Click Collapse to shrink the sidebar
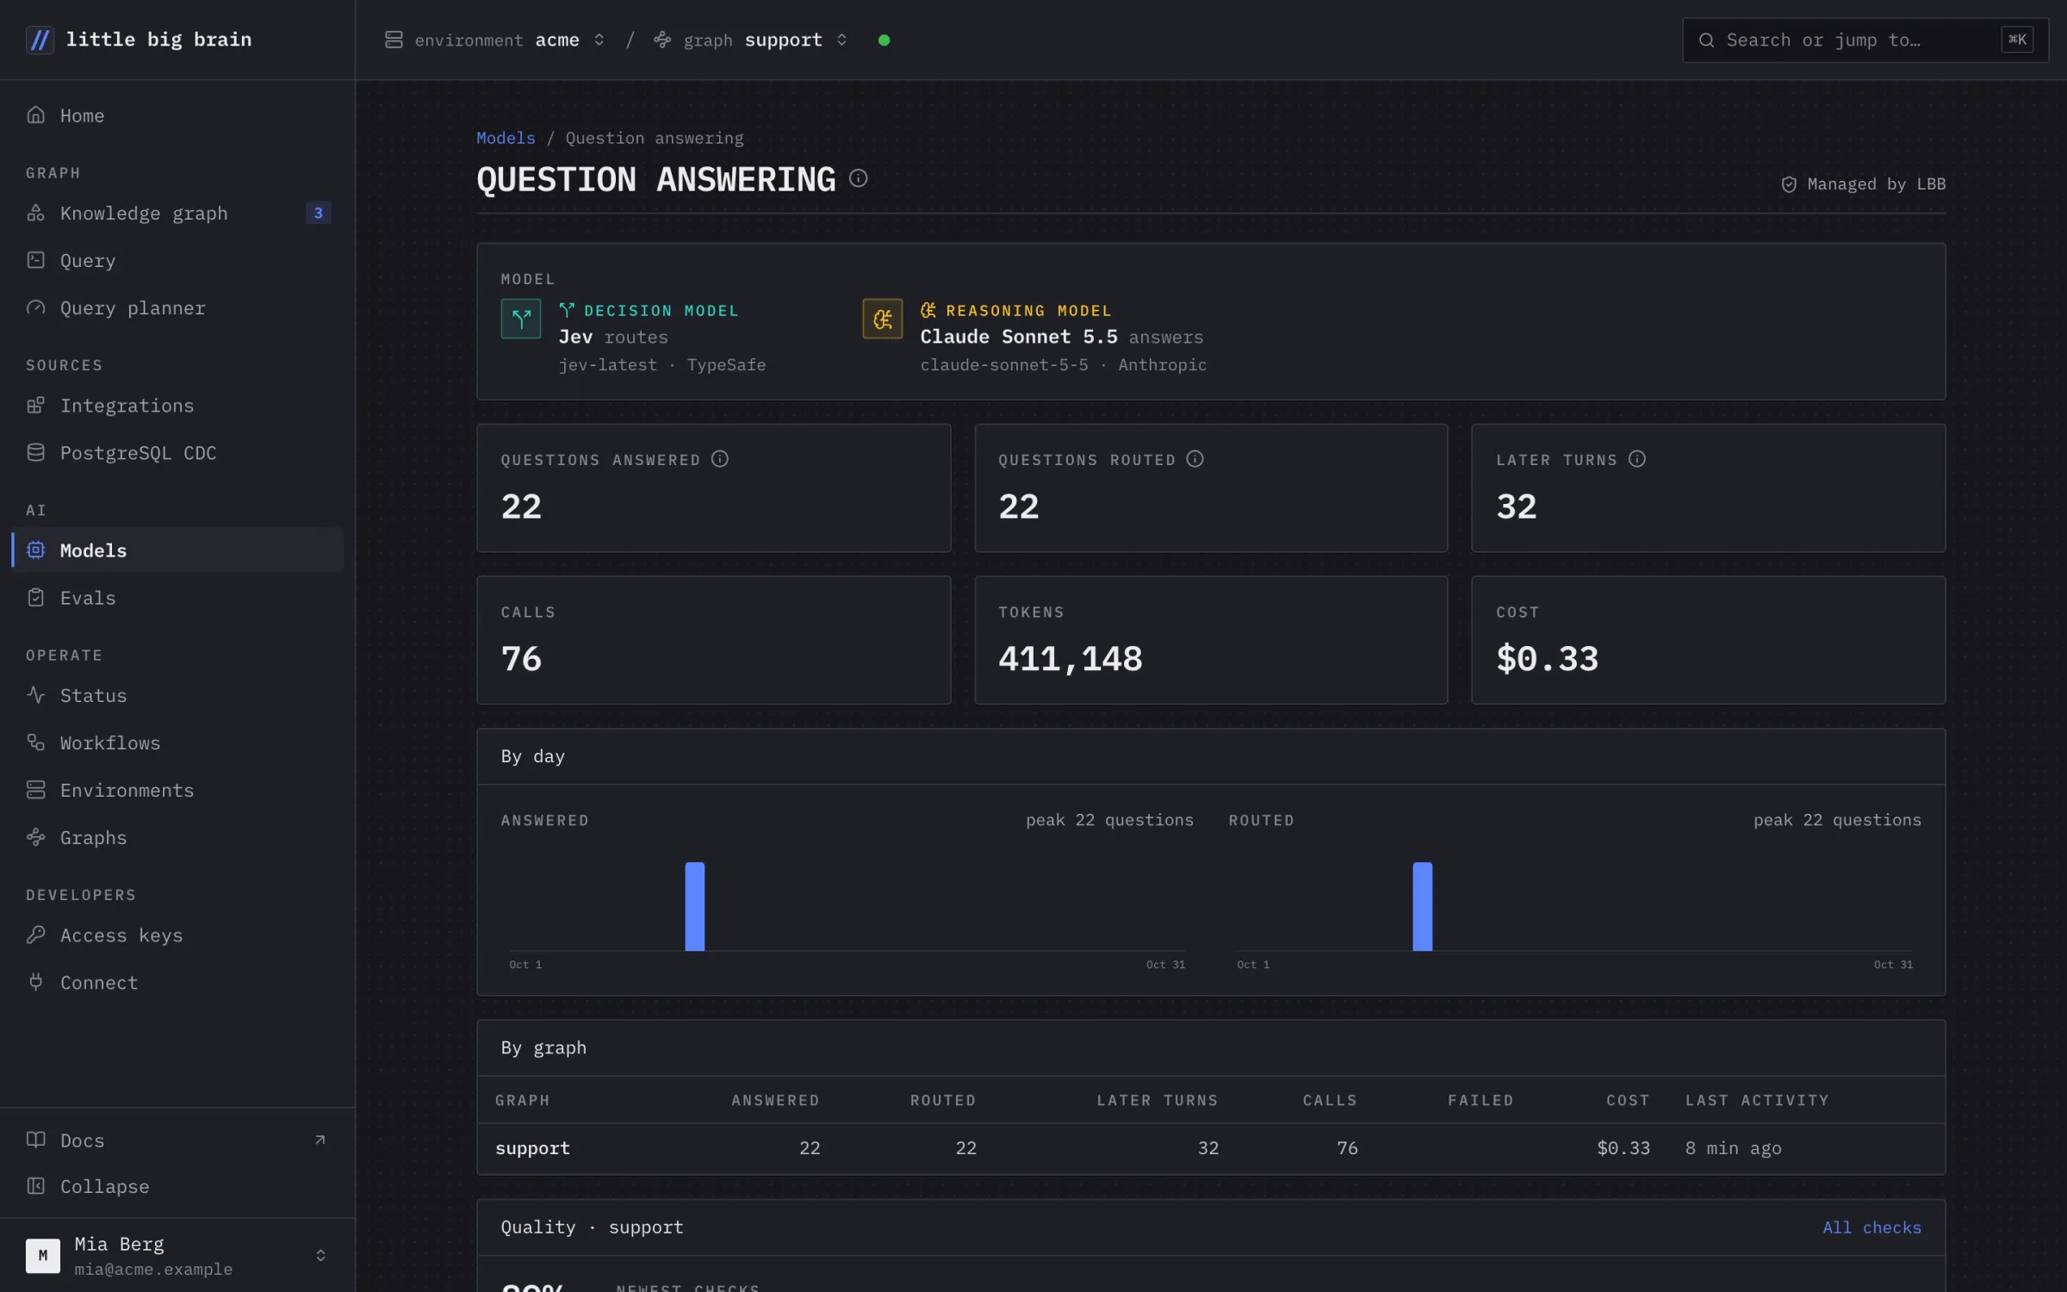The image size is (2067, 1292). pos(177,1186)
